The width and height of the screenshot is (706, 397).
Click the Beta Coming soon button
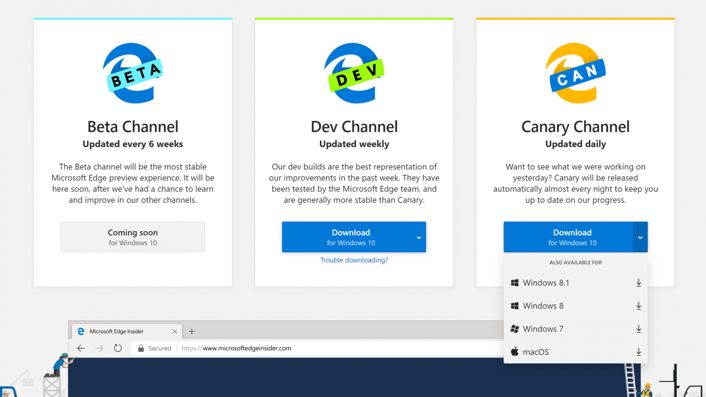pos(132,237)
